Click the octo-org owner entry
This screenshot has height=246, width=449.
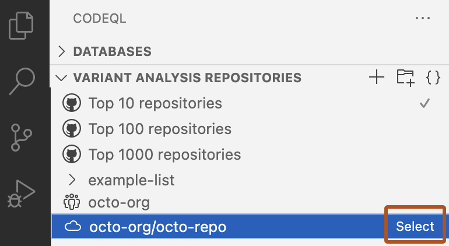pos(119,203)
